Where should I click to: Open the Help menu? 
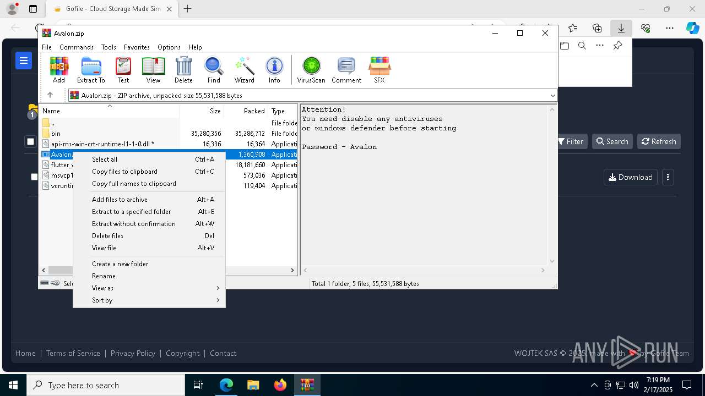[195, 47]
